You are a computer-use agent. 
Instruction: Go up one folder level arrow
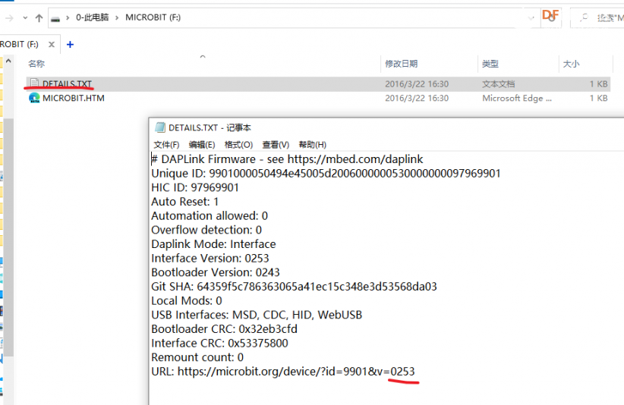(x=39, y=18)
